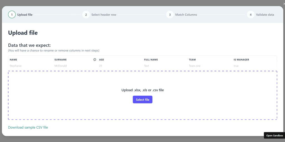The height and width of the screenshot is (142, 285).
Task: Click the 'Stephanie' sample cell
Action: [x=16, y=66]
